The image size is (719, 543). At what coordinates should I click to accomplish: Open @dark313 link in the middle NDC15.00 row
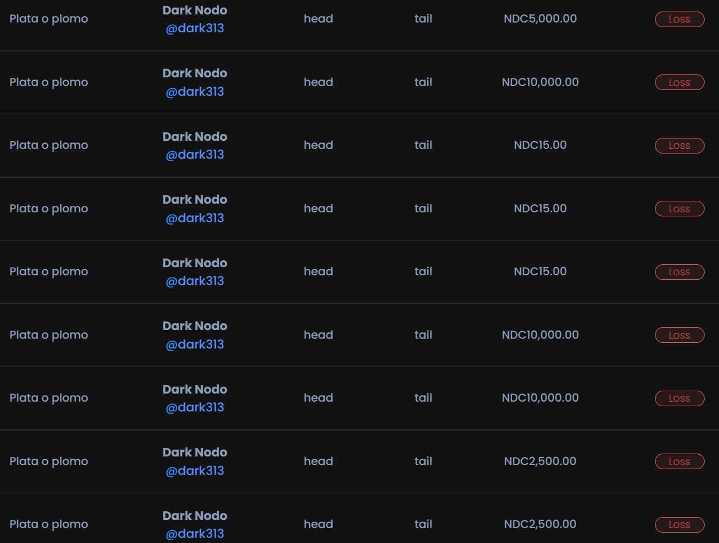click(x=195, y=218)
